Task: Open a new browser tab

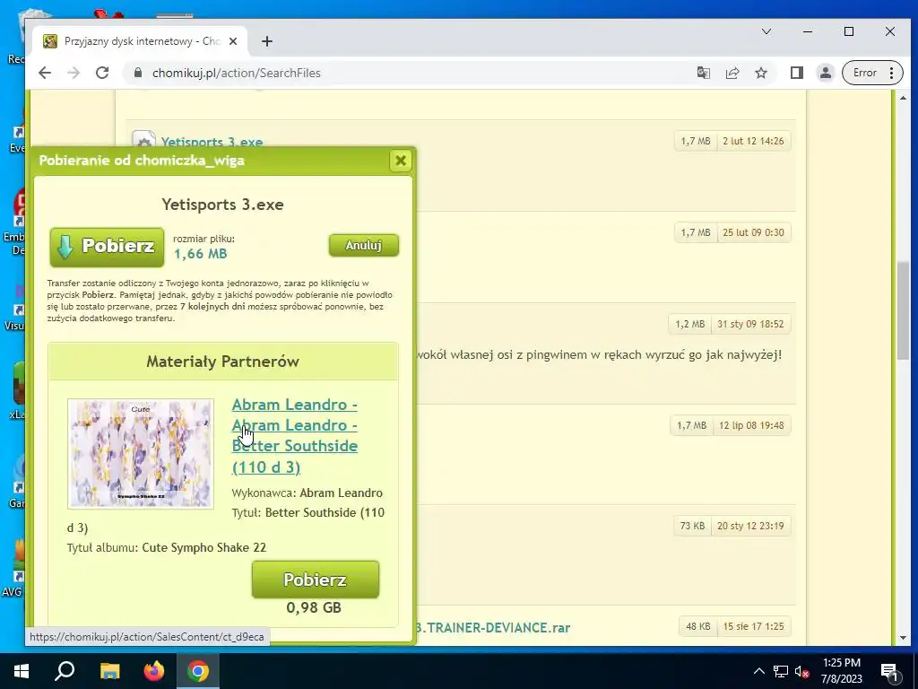Action: (267, 41)
